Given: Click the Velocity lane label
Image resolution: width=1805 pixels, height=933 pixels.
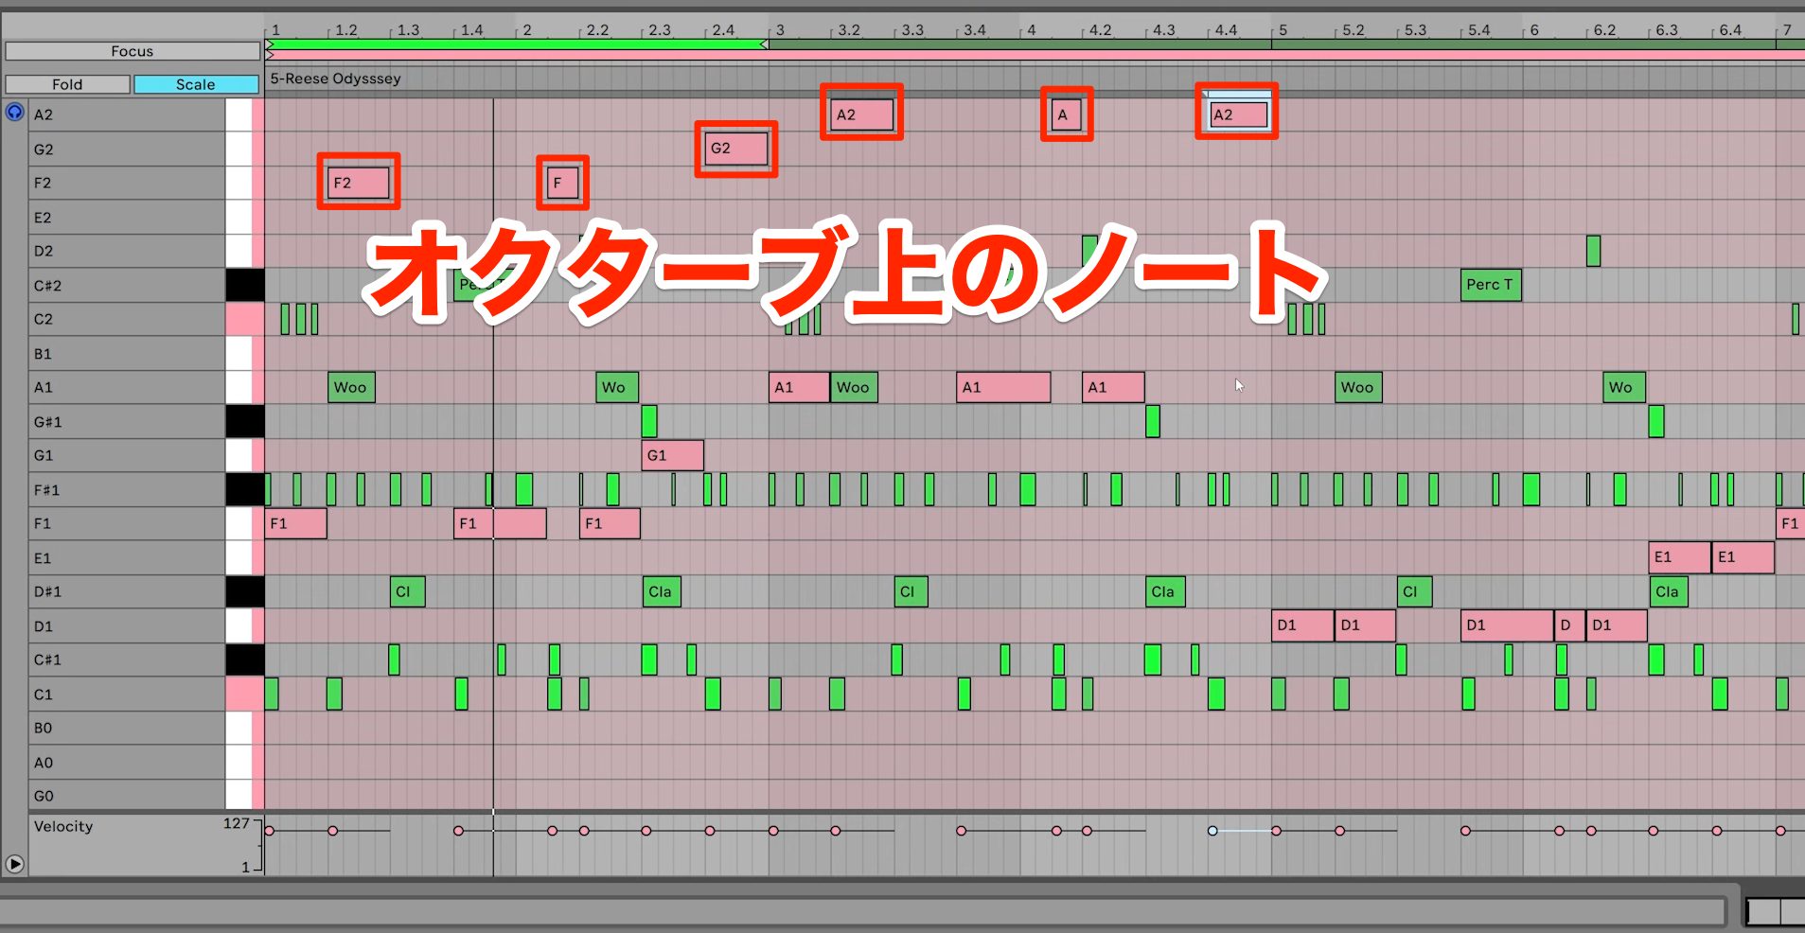Looking at the screenshot, I should (63, 826).
